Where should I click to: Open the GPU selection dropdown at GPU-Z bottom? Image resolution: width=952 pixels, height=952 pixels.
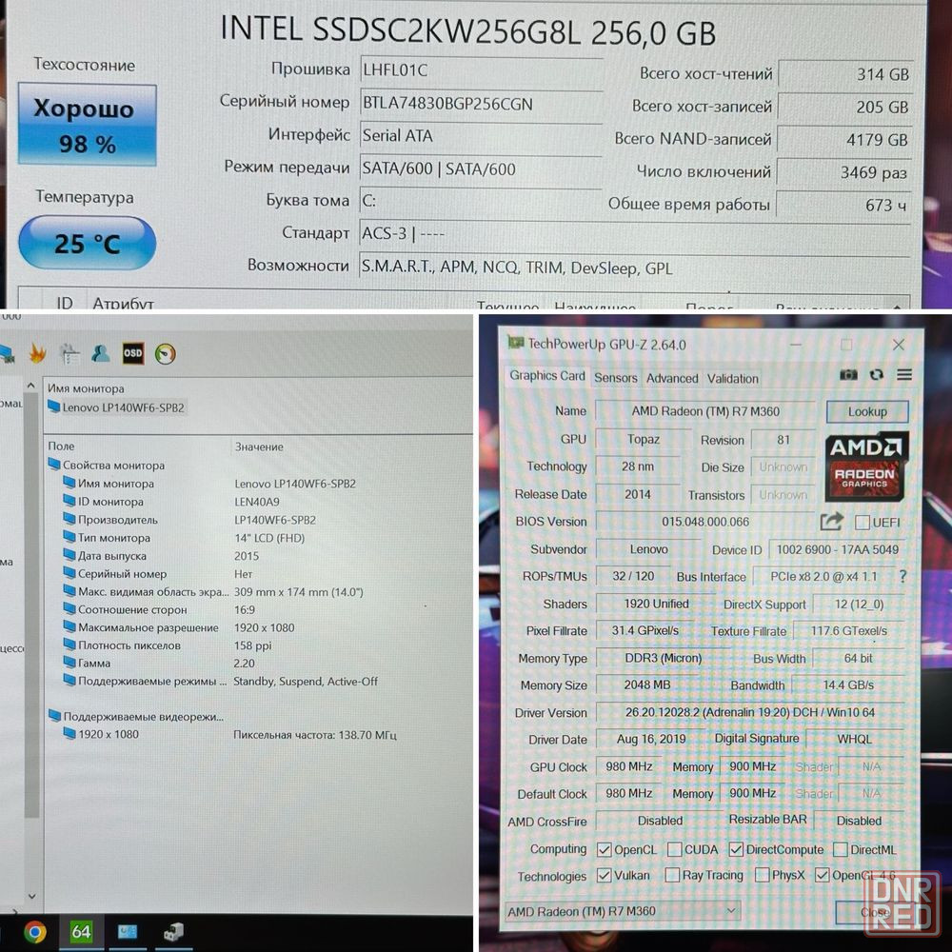(624, 911)
